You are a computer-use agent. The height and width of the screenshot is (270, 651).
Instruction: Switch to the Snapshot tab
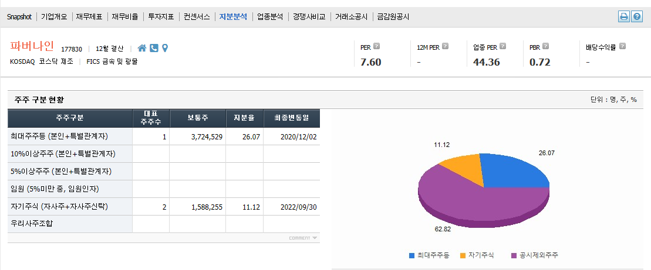(x=19, y=17)
